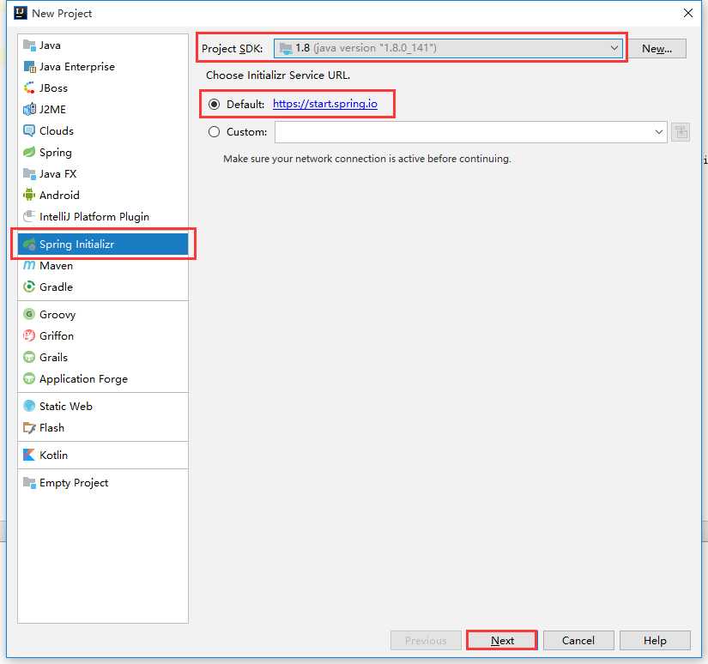
Task: Click the Maven m icon
Action: coord(29,265)
